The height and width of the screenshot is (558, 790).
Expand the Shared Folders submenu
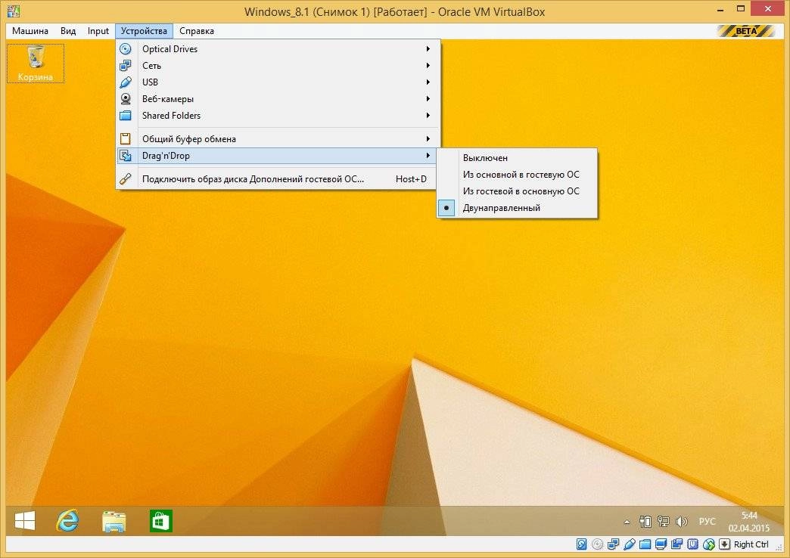point(278,116)
